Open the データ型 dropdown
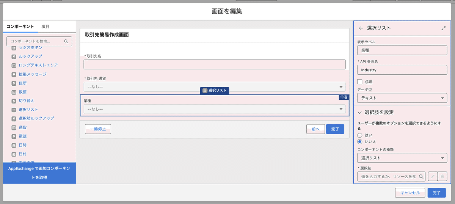The height and width of the screenshot is (204, 455). tap(402, 98)
